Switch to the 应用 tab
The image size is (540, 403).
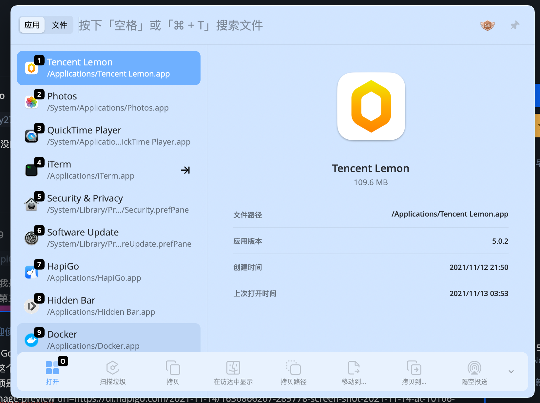pos(32,25)
